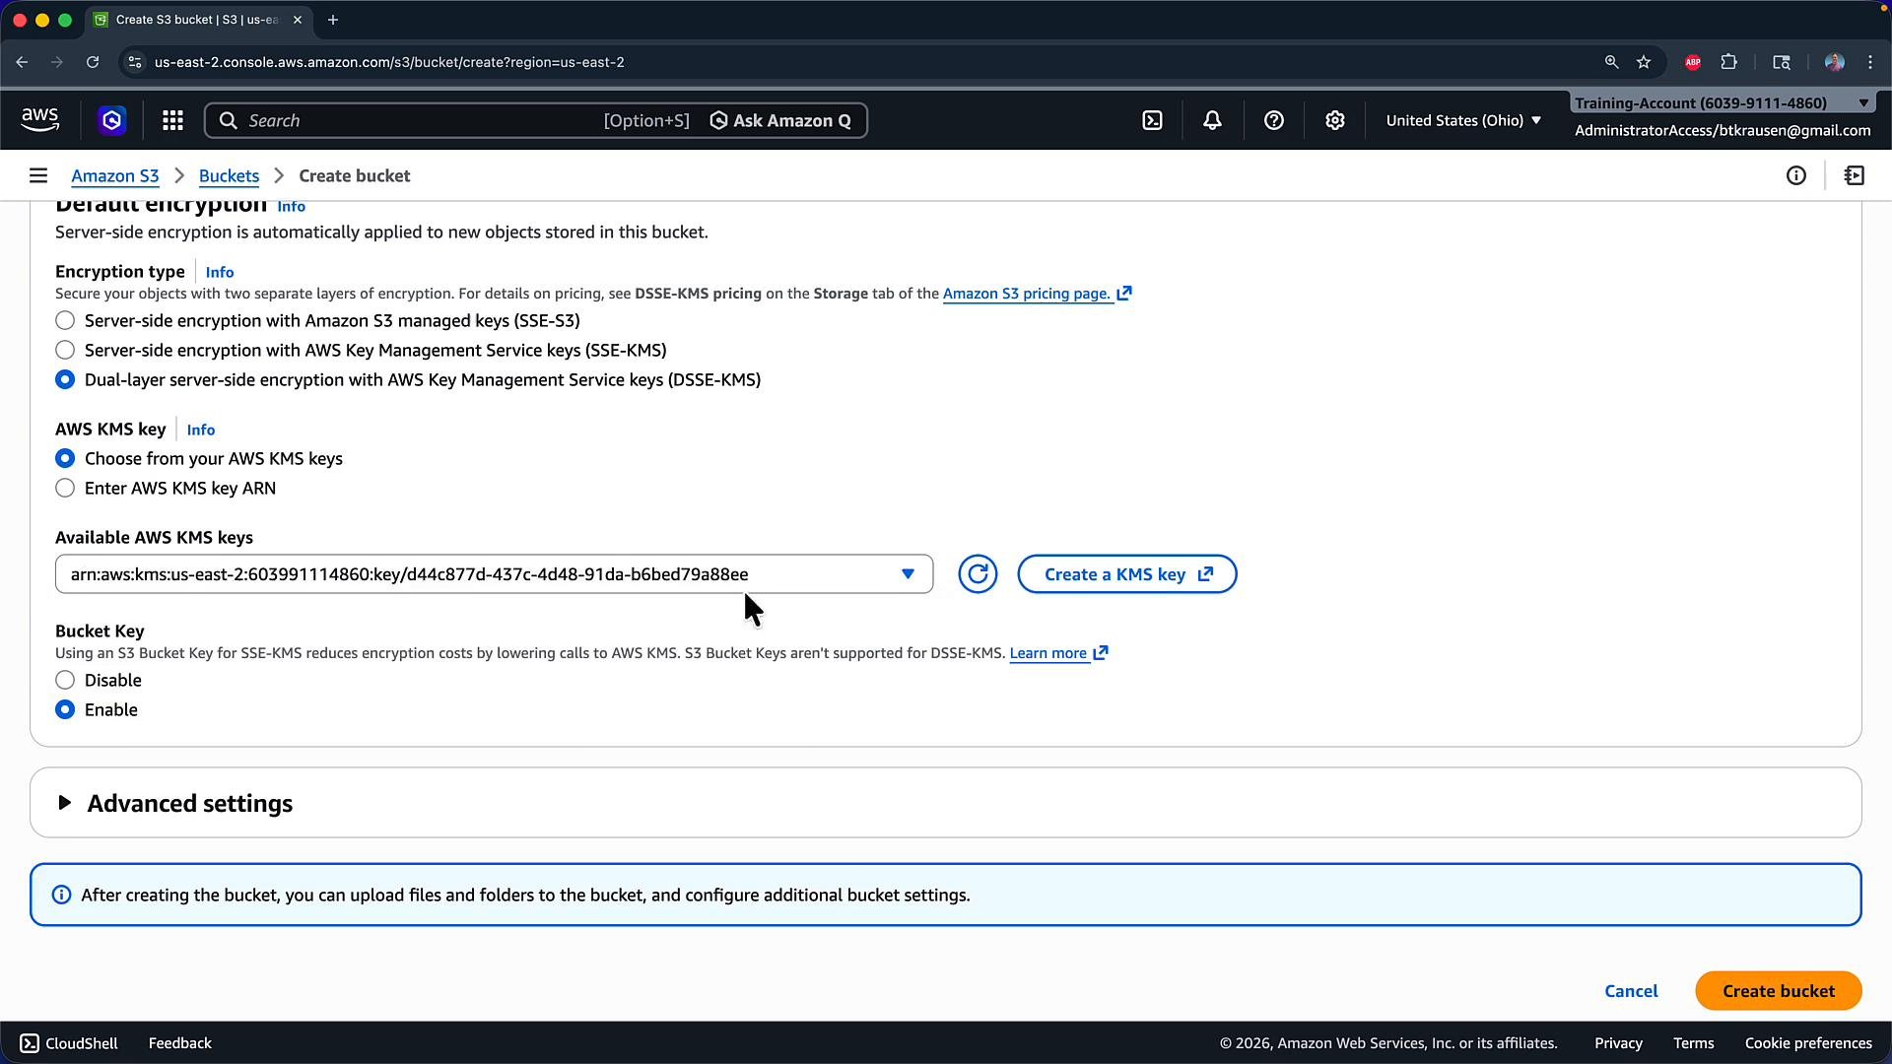Go to Amazon S3 breadcrumb
Image resolution: width=1892 pixels, height=1064 pixels.
coord(115,175)
